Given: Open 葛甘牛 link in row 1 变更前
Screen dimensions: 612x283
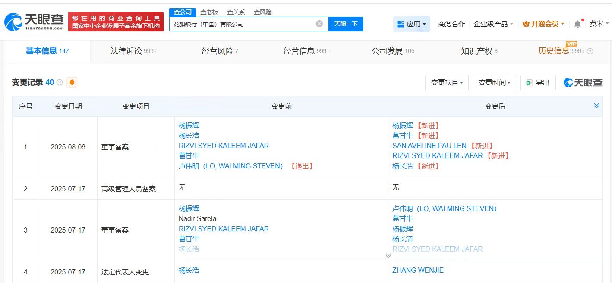Looking at the screenshot, I should [189, 156].
